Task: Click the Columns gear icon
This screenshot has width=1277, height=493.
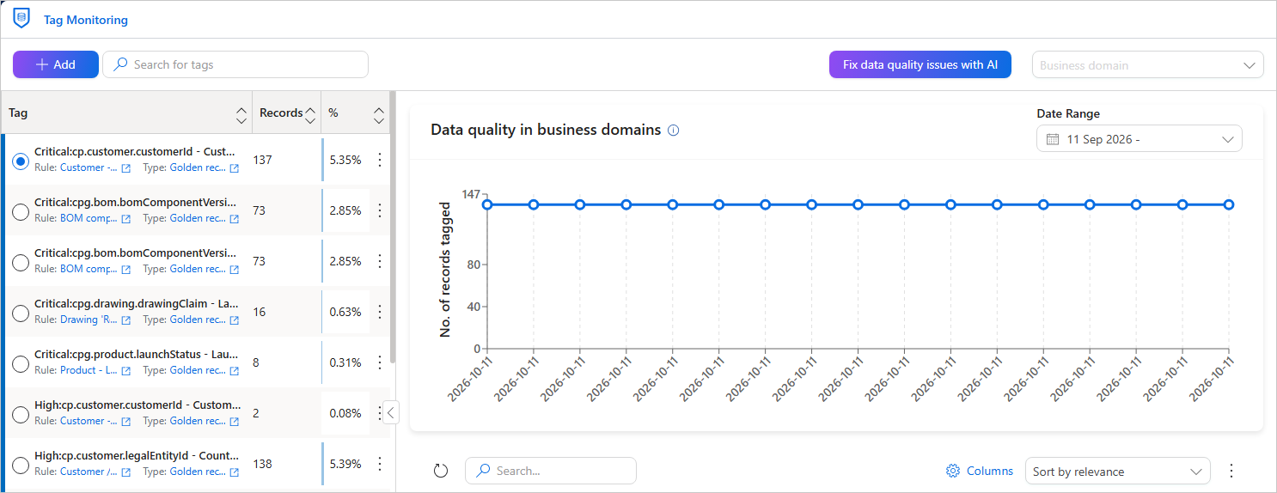Action: point(952,471)
